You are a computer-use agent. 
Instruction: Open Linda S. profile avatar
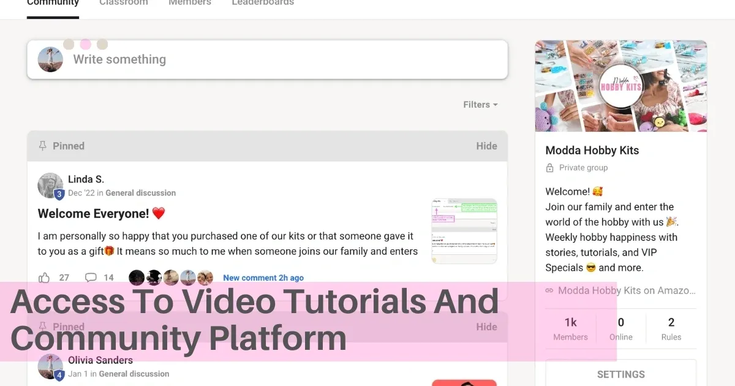click(50, 186)
